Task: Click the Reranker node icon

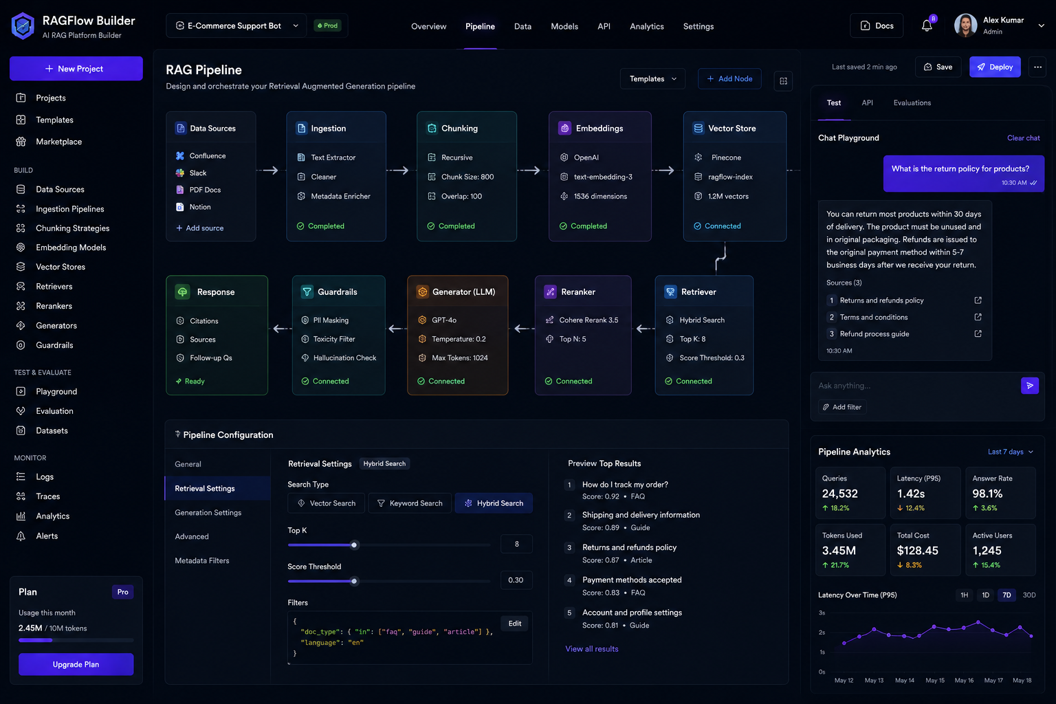Action: point(551,291)
